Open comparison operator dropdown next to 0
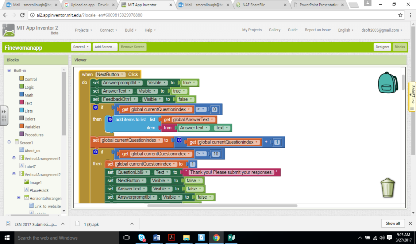This screenshot has width=416, height=244. point(200,109)
